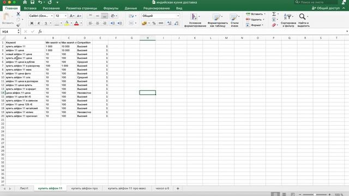349x196 pixels.
Task: Open the Формулы ribbon tab
Action: coord(111,8)
